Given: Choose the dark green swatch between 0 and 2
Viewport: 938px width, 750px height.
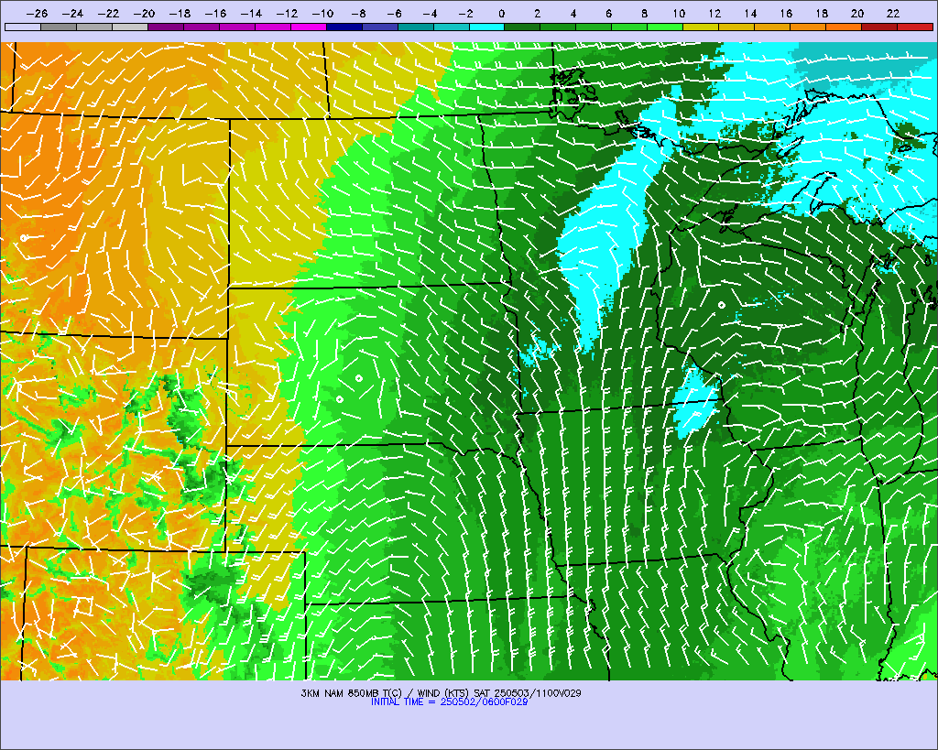Looking at the screenshot, I should tap(522, 27).
